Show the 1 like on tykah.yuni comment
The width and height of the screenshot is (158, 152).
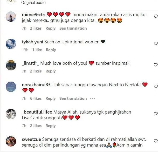point(37,50)
